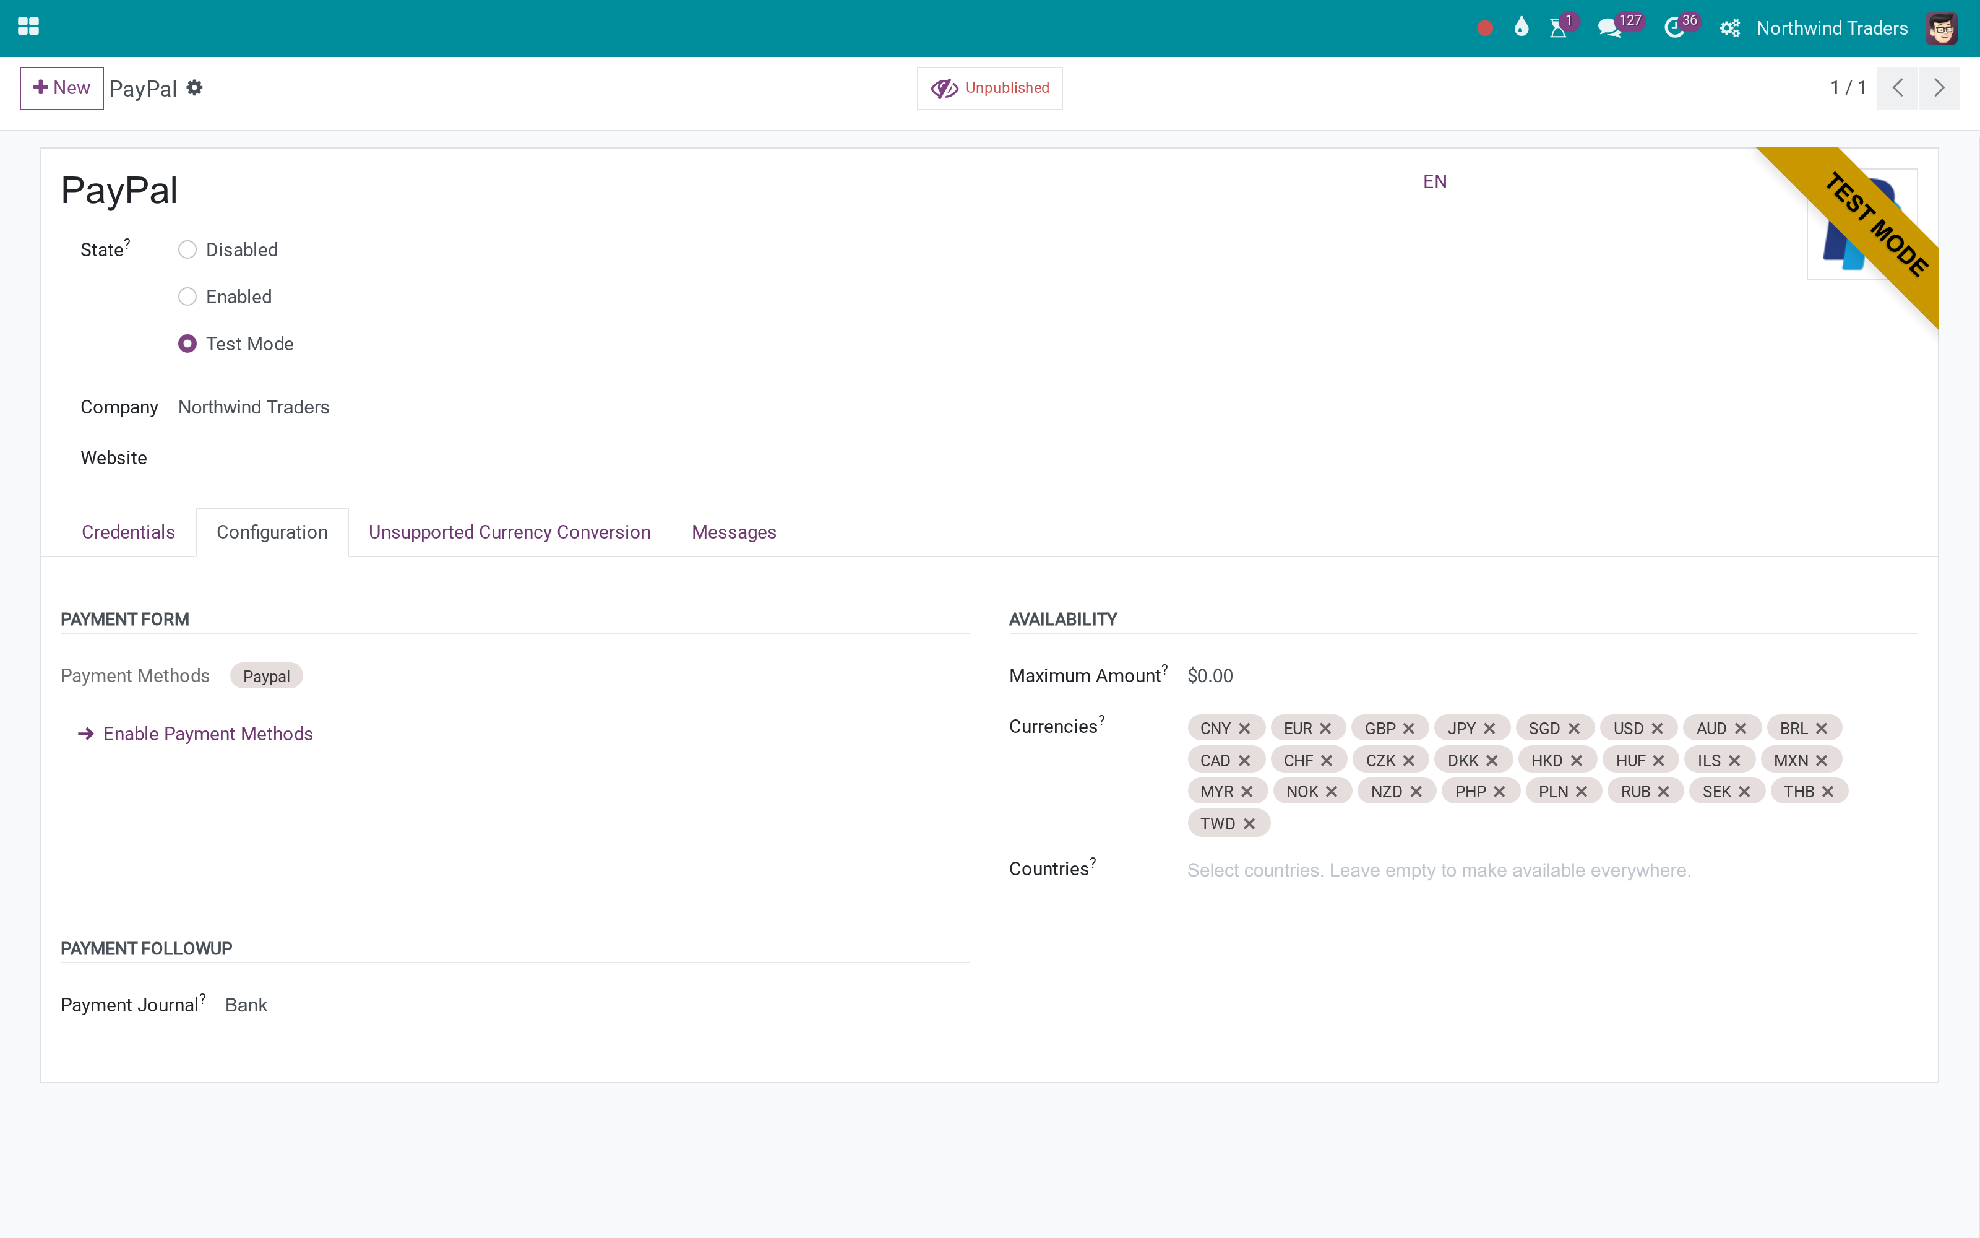This screenshot has width=1980, height=1238.
Task: Click the EN translation button
Action: [x=1435, y=182]
